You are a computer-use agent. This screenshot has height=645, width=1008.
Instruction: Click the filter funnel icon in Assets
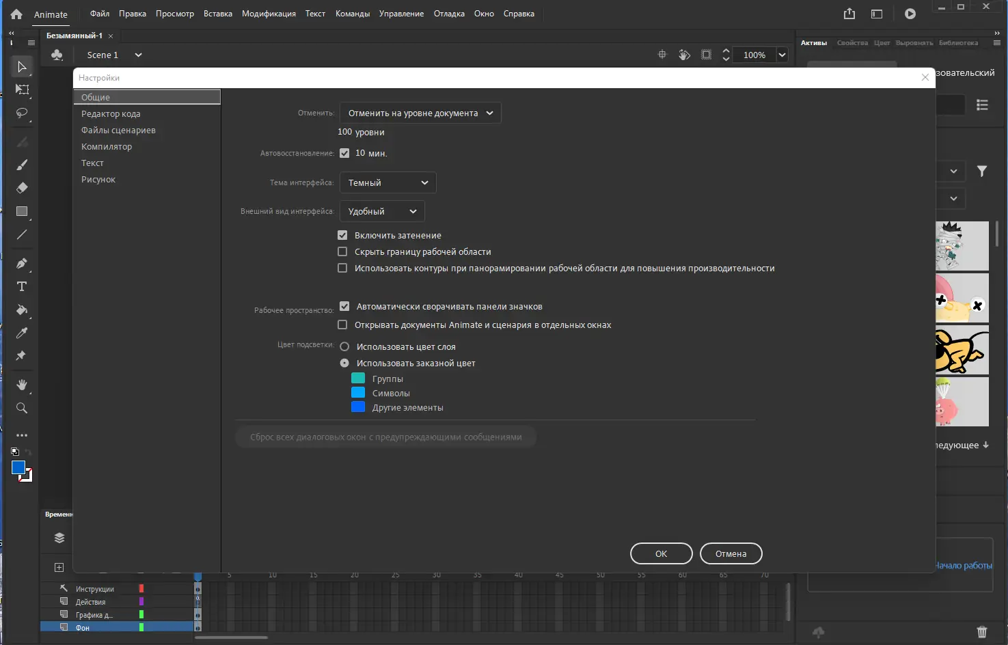(x=982, y=171)
